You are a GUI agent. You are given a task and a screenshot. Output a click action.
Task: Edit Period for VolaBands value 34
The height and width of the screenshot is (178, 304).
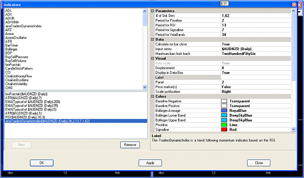click(256, 35)
